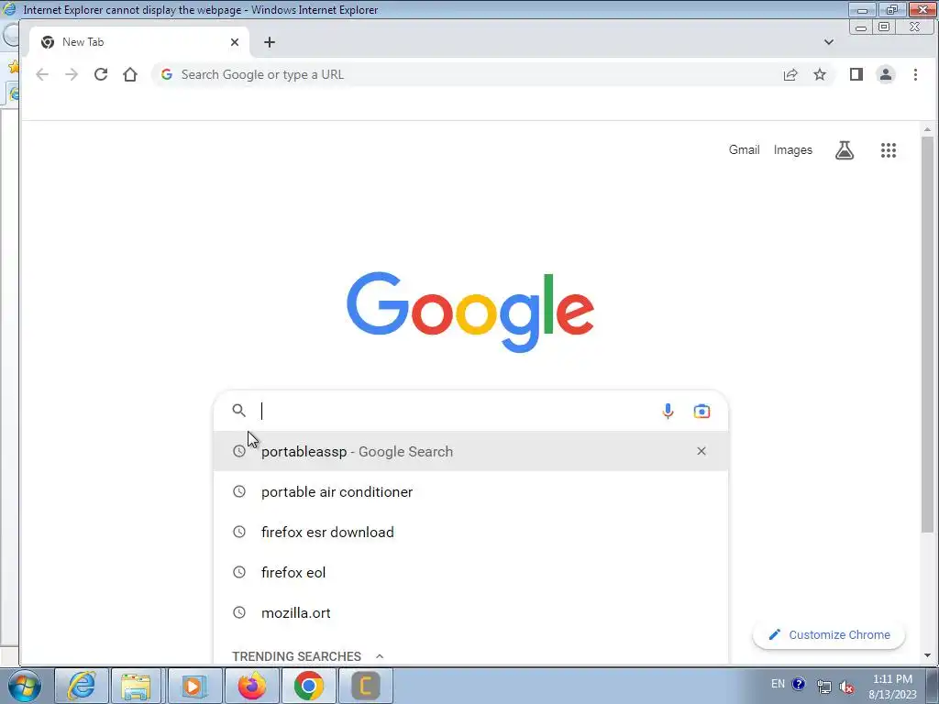Click the help question-mark tray icon

(x=799, y=684)
